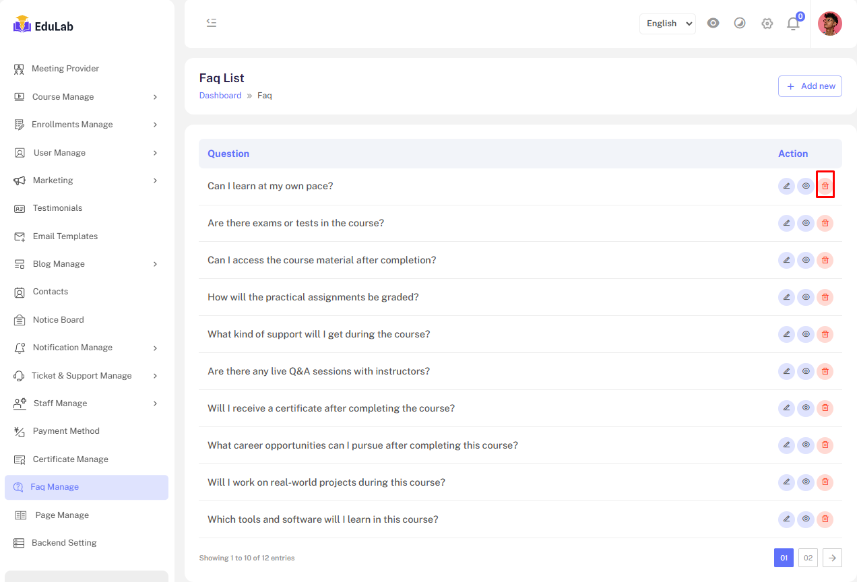
Task: Delete the 'Can I learn at my own pace?' FAQ
Action: click(x=825, y=186)
